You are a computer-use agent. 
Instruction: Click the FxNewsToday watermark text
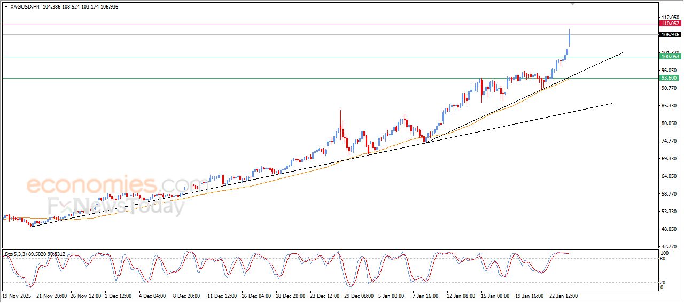[x=115, y=206]
